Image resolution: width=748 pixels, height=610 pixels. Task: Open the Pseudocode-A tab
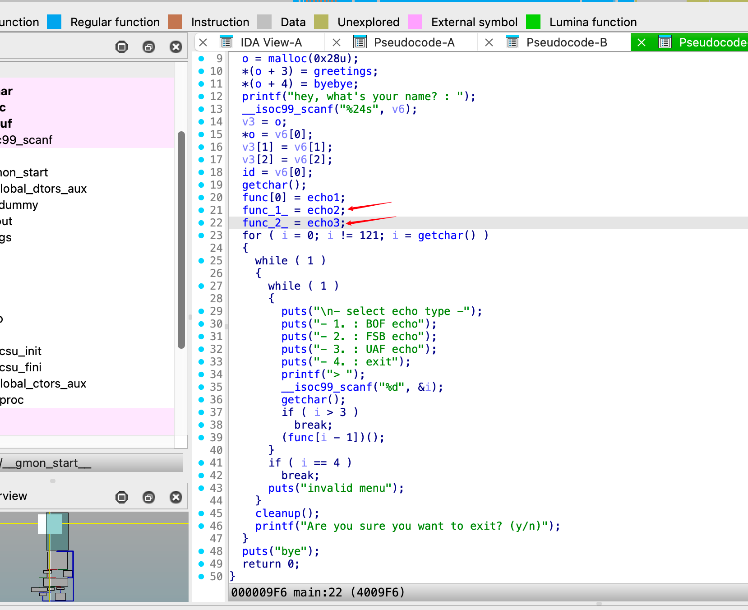coord(414,42)
